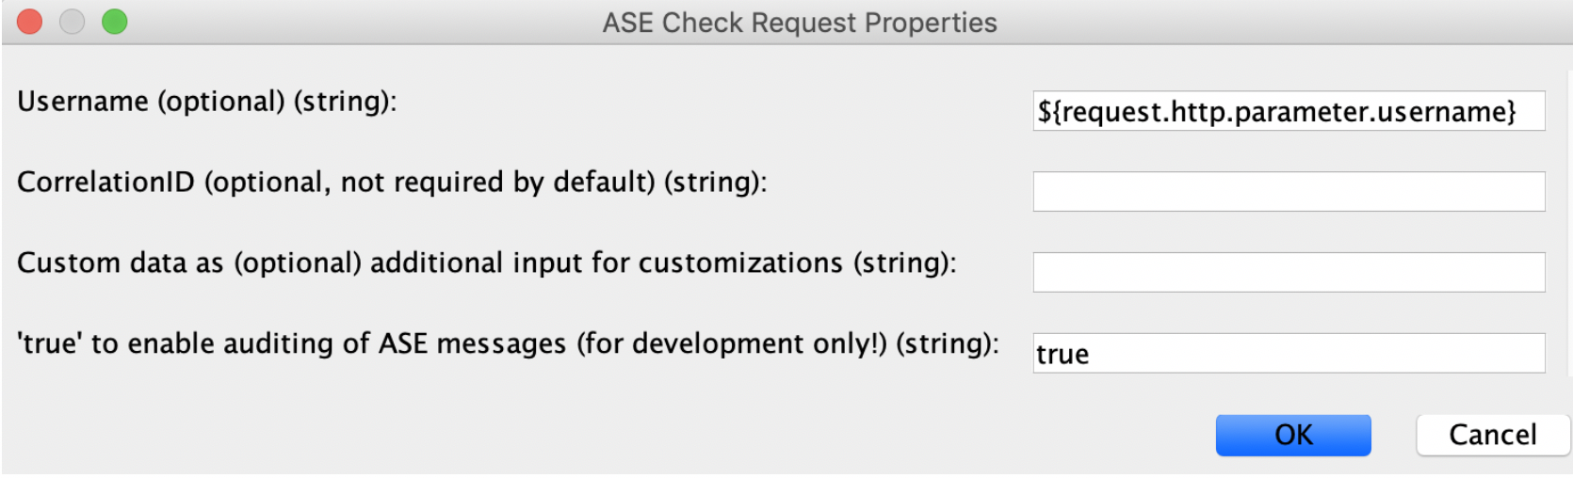Click the word 'true' in the auditing field

coord(1062,355)
